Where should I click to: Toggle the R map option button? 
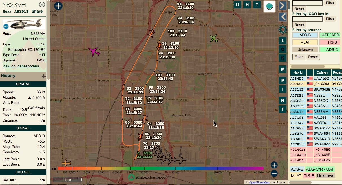click(283, 101)
